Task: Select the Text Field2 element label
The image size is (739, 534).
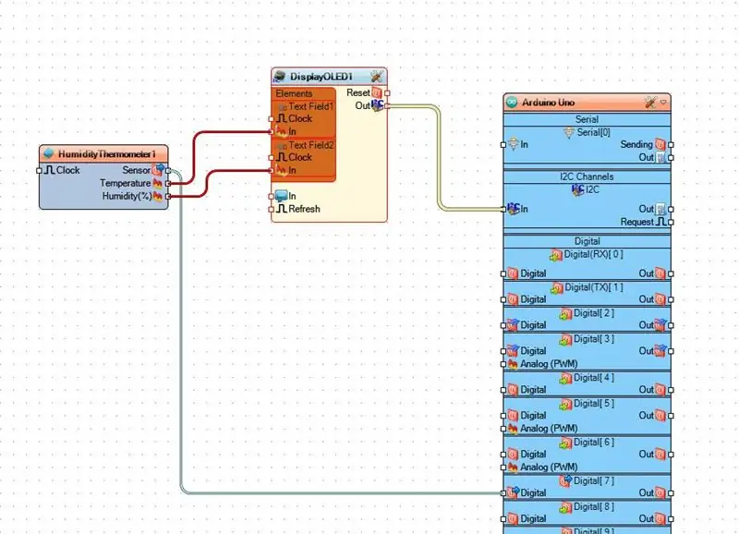Action: point(311,145)
